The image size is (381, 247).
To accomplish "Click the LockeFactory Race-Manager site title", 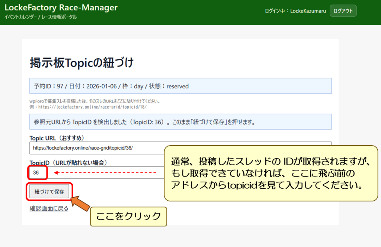I will pyautogui.click(x=61, y=7).
